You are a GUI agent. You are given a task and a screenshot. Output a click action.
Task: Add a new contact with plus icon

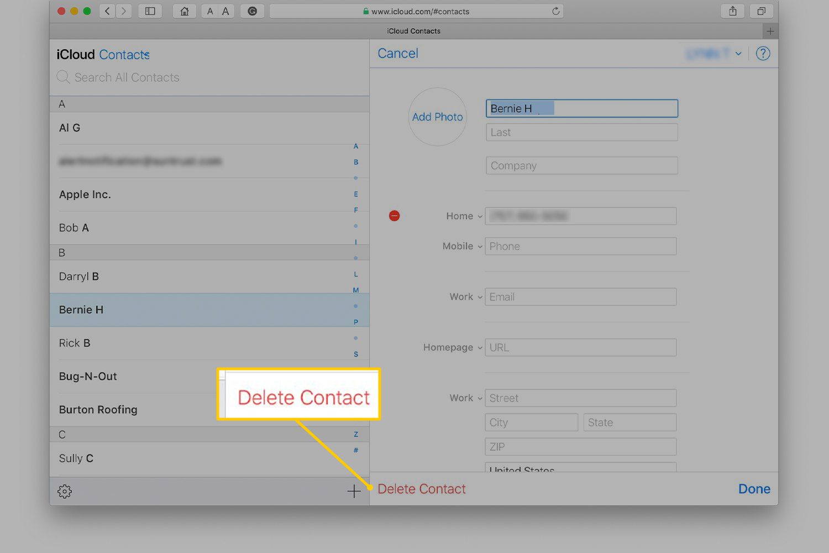point(354,491)
